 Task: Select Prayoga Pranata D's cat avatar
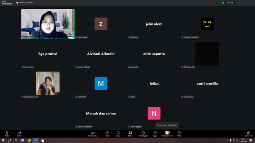tap(207, 24)
